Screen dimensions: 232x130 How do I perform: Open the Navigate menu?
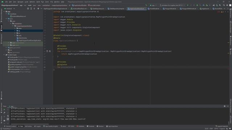click(20, 2)
